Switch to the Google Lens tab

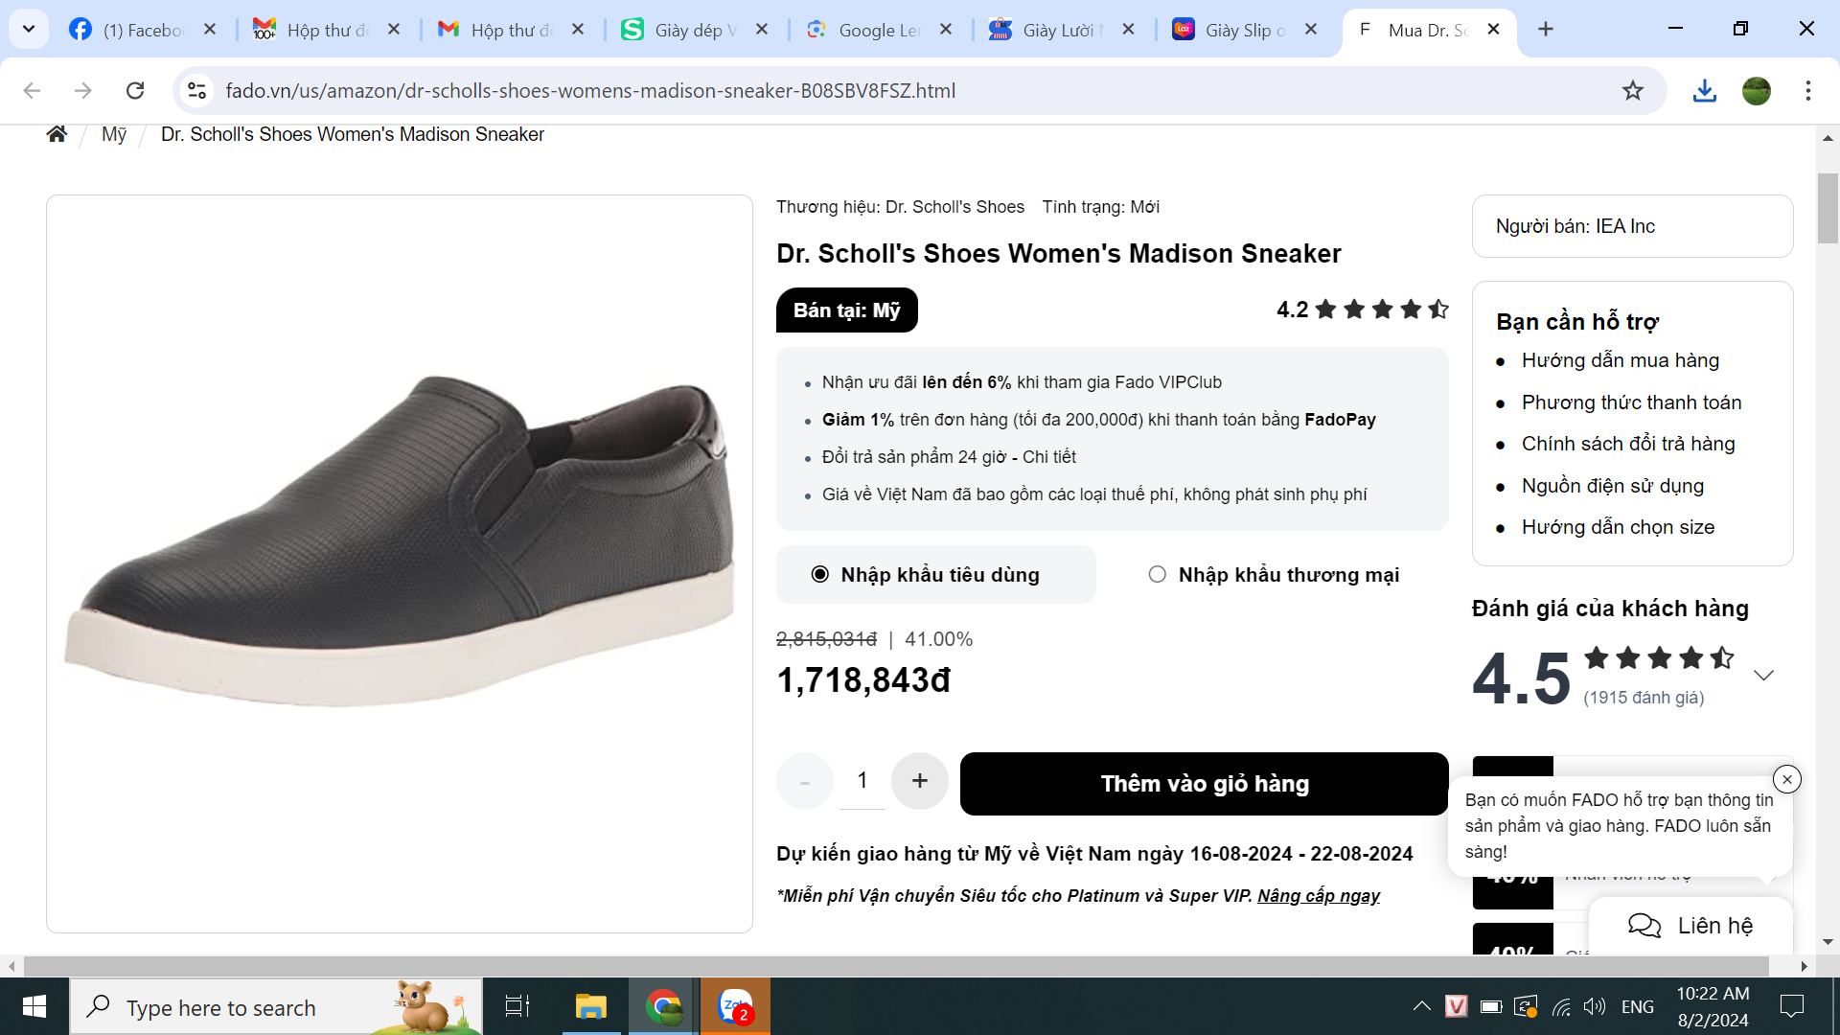point(872,30)
